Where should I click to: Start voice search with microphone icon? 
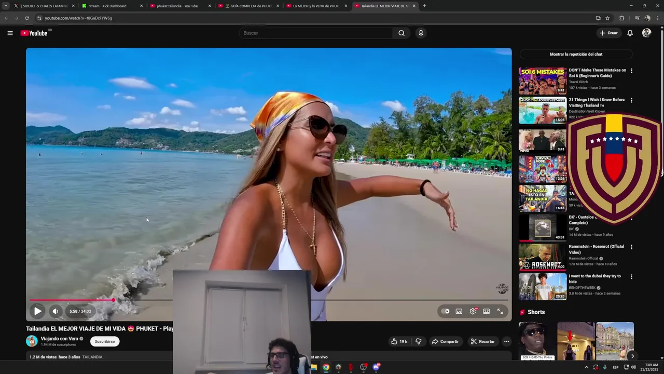coord(421,33)
